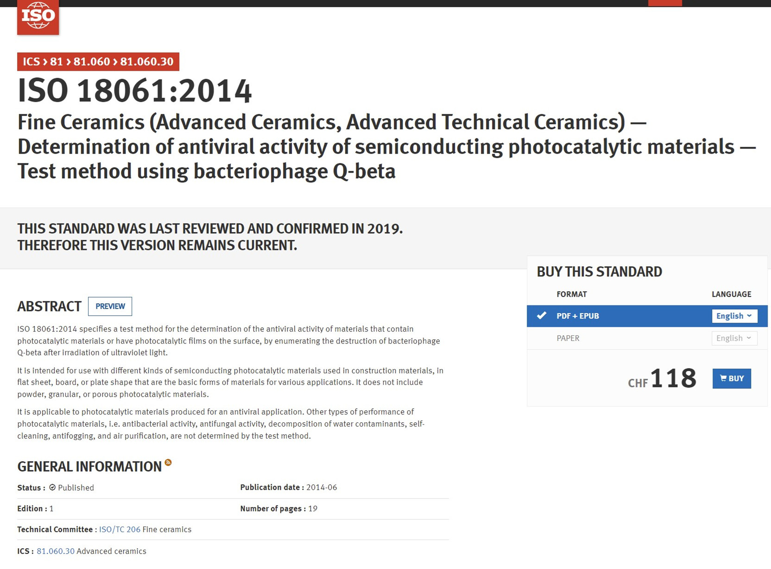This screenshot has width=771, height=569.
Task: Click the red highlighted tab in top bar
Action: 665,3
